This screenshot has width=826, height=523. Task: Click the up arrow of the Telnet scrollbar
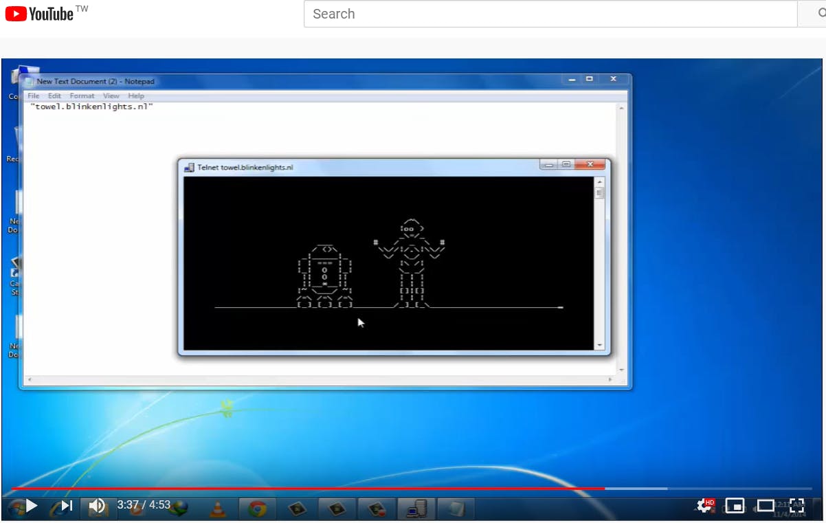pos(599,181)
